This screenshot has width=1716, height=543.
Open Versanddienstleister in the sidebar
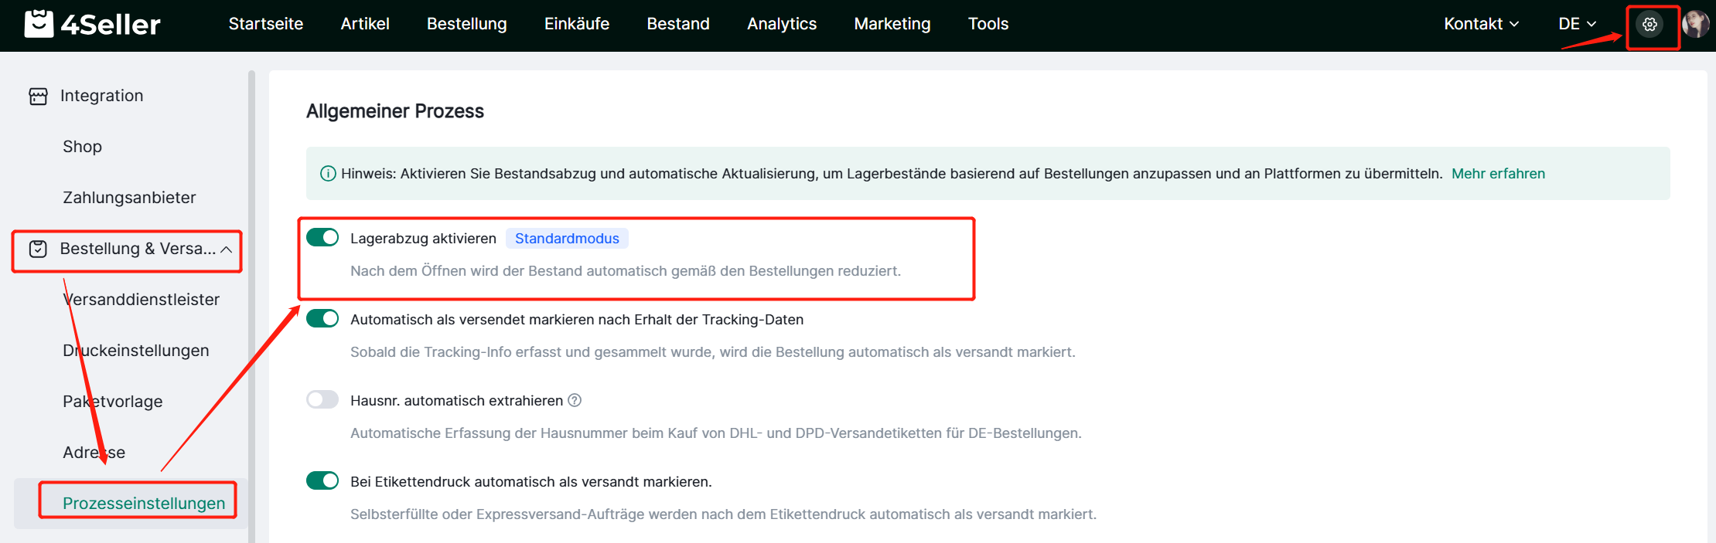point(141,300)
